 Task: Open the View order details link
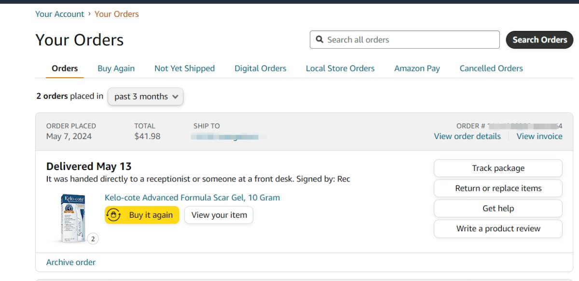click(467, 137)
